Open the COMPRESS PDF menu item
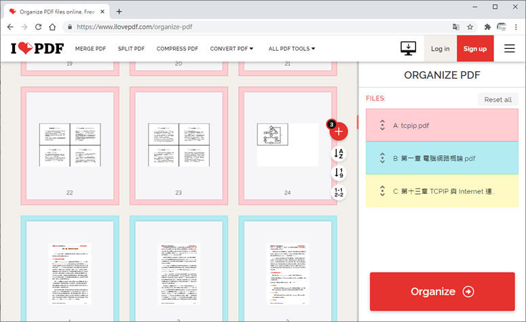This screenshot has width=526, height=322. [177, 49]
